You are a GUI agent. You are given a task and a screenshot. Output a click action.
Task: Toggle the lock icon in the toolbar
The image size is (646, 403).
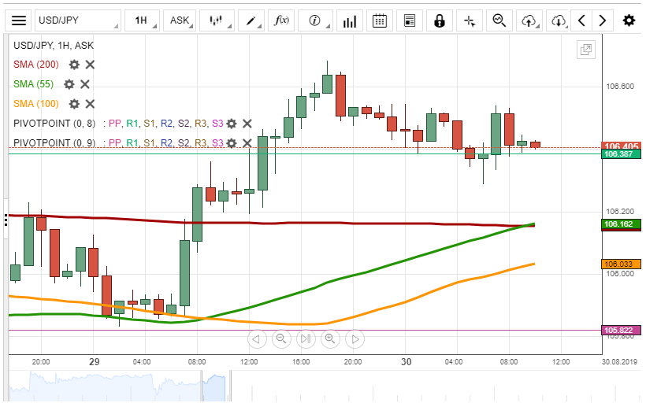pyautogui.click(x=439, y=20)
